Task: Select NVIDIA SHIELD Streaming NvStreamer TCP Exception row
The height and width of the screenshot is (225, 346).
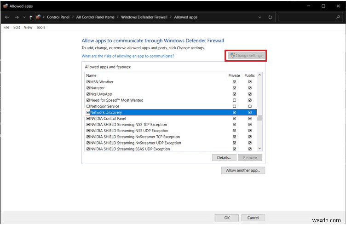Action: (x=171, y=137)
